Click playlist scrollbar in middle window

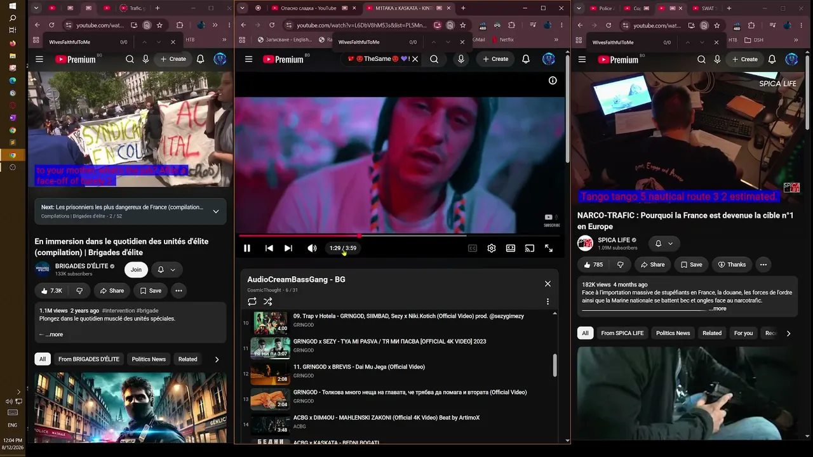point(555,365)
